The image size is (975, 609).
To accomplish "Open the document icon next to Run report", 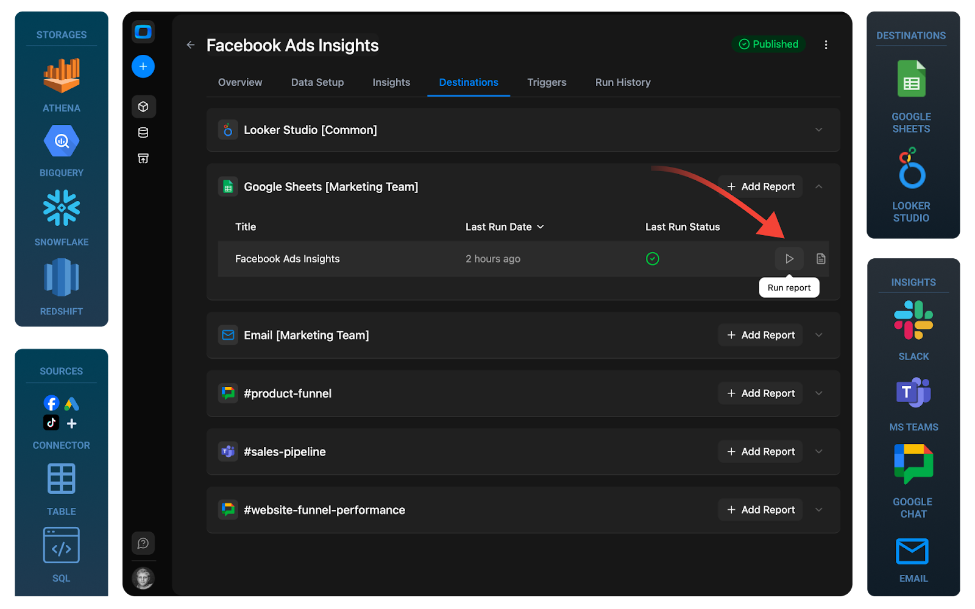I will click(821, 259).
